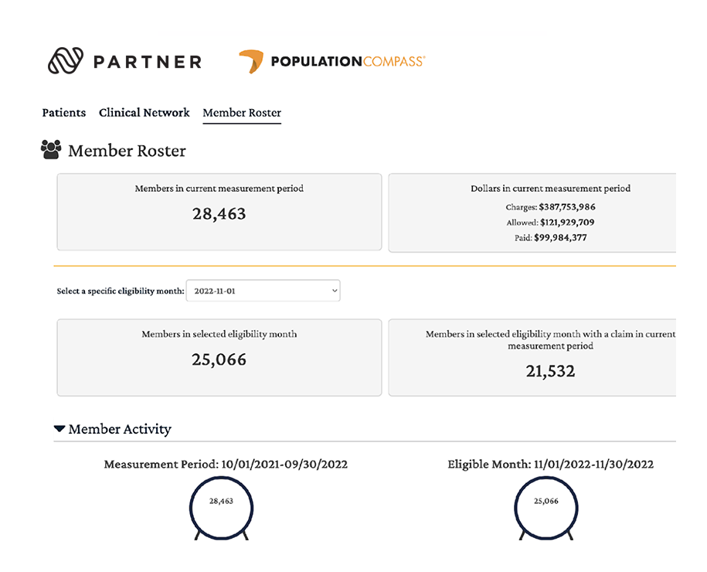Image resolution: width=707 pixels, height=572 pixels.
Task: Click the Eligible Month circle showing 25,066
Action: coord(546,502)
